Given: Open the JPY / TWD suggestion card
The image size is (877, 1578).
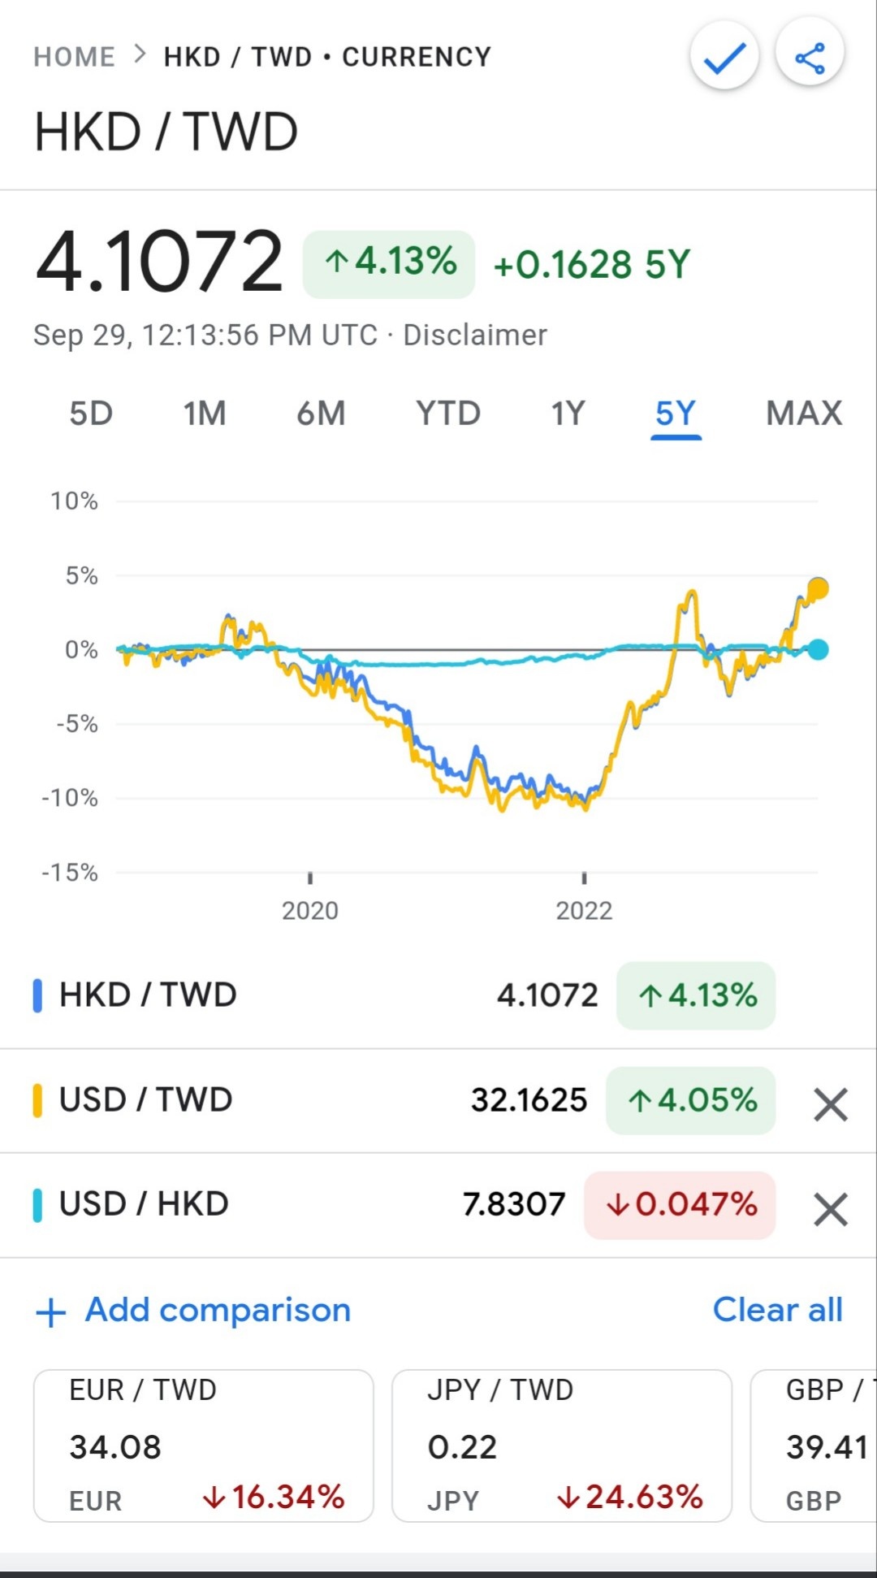Looking at the screenshot, I should point(562,1445).
